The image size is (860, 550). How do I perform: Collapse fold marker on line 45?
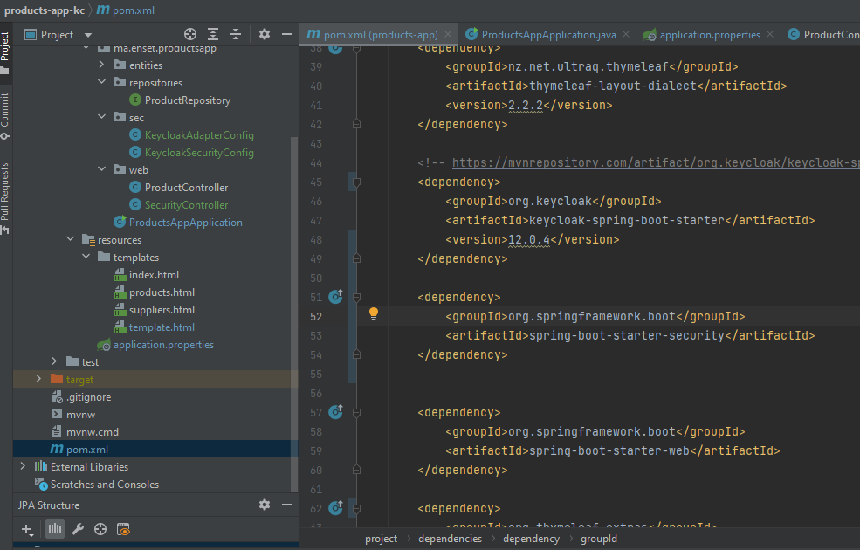(356, 182)
